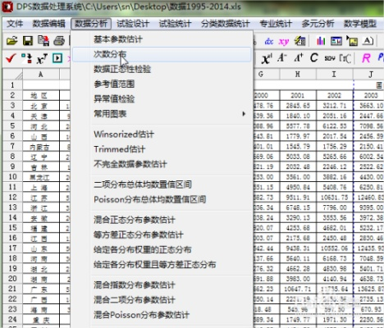This screenshot has height=328, width=384.
Task: Choose 混合Poisson分布参数估计
Action: 162,315
